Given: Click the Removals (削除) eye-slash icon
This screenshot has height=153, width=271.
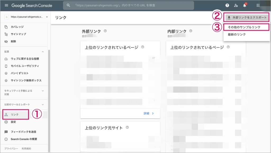Looking at the screenshot, I should point(6,41).
